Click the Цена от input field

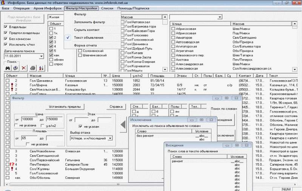(29, 119)
